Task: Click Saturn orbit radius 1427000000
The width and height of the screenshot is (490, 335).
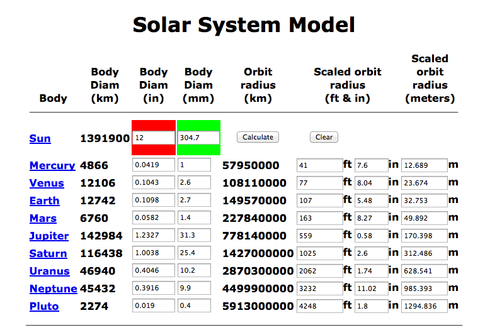Action: pos(258,253)
